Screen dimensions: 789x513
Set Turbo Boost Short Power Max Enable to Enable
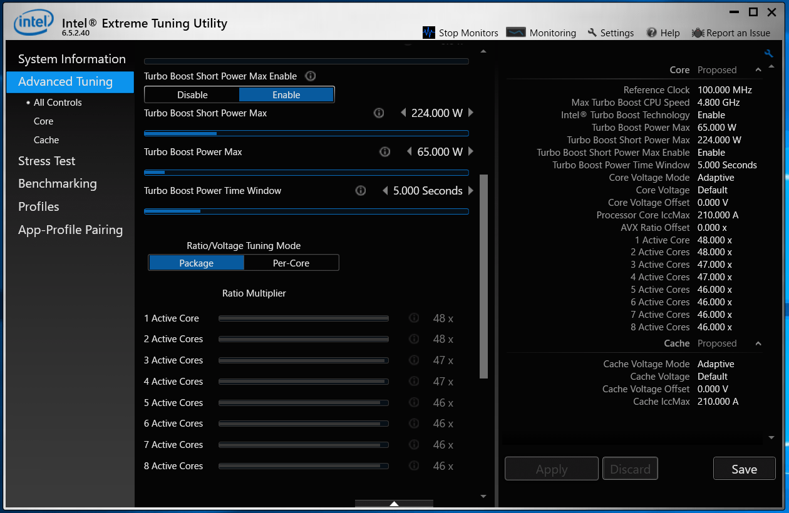286,95
